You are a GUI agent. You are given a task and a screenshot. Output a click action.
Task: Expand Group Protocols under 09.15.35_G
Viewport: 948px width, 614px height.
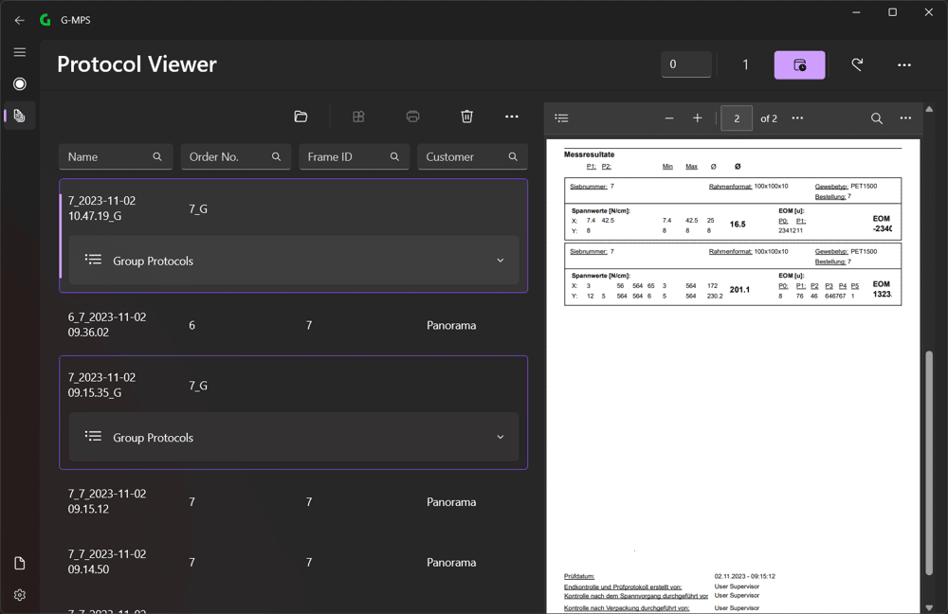coord(294,437)
